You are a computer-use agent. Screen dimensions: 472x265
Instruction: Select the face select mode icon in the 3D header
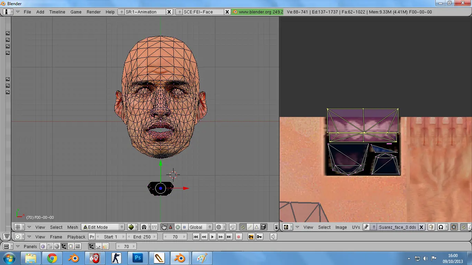point(257,227)
